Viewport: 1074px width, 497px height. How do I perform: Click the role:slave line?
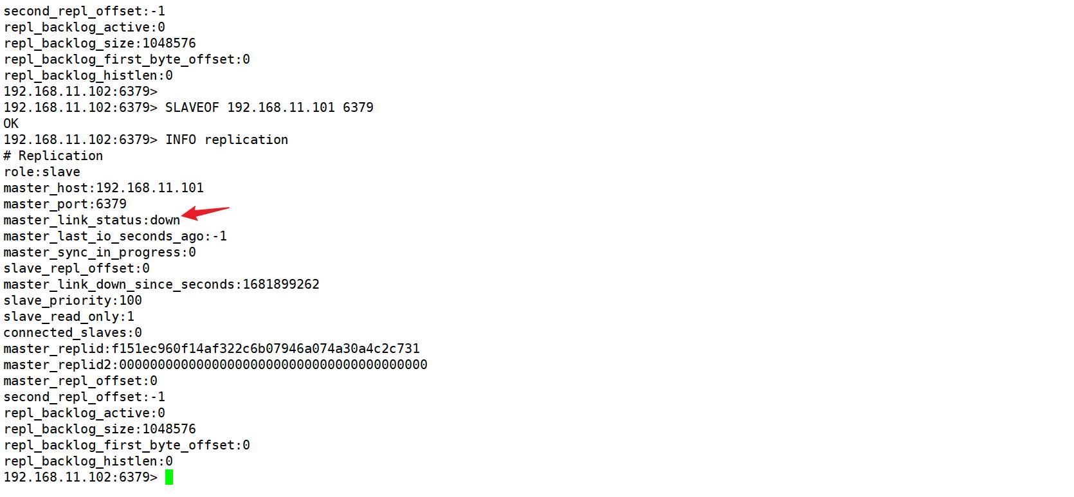tap(42, 172)
